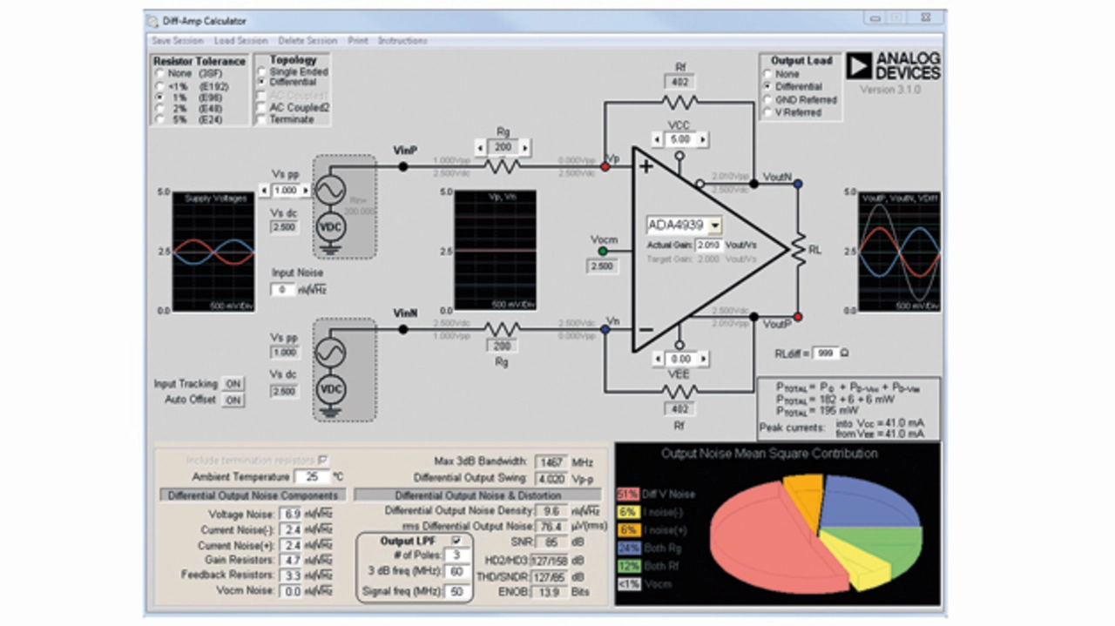The height and width of the screenshot is (626, 1115).
Task: Open the Delete Session menu
Action: tap(307, 41)
